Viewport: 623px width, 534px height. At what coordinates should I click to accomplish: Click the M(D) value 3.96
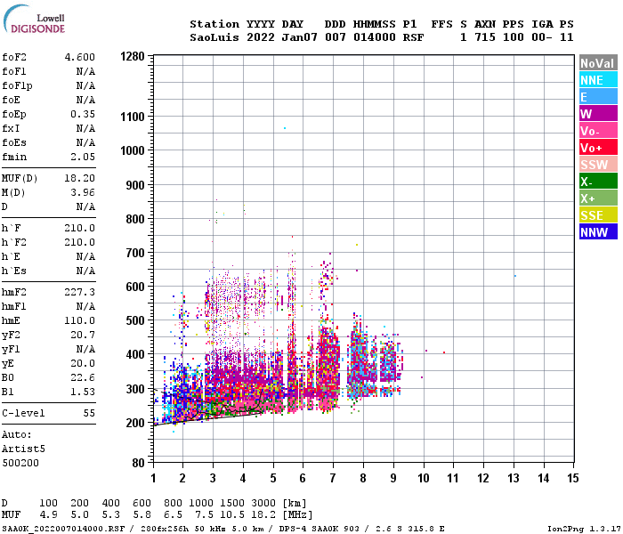[83, 192]
